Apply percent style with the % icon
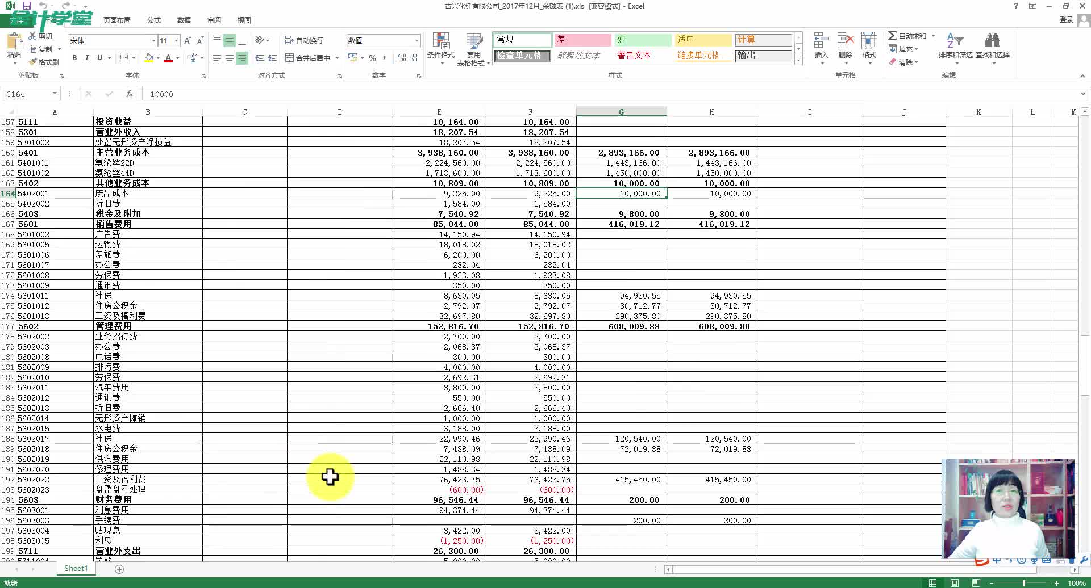This screenshot has width=1091, height=588. click(372, 58)
